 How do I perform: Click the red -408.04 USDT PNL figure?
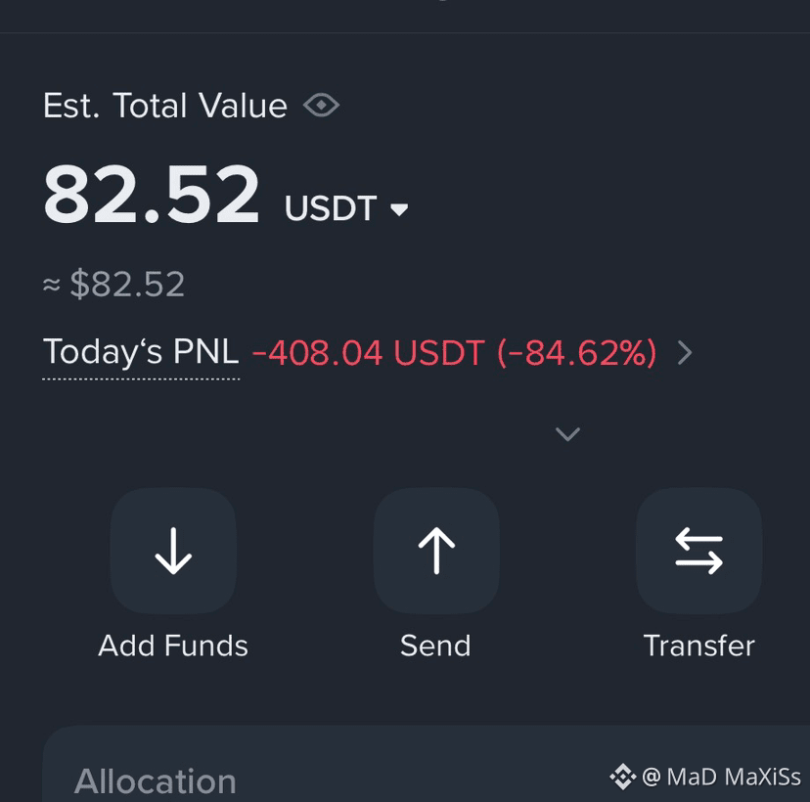tap(369, 353)
